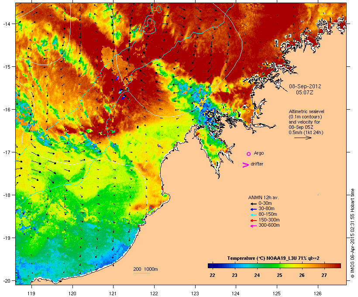358x297 pixels.
Task: Click the red 150-300m legend arrow
Action: (x=253, y=221)
